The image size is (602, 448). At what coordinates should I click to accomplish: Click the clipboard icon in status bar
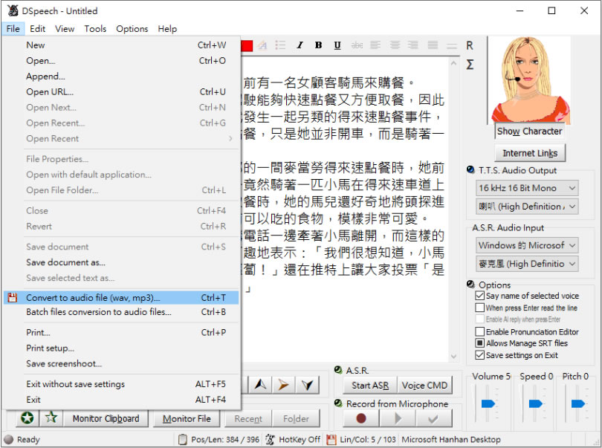coord(183,440)
